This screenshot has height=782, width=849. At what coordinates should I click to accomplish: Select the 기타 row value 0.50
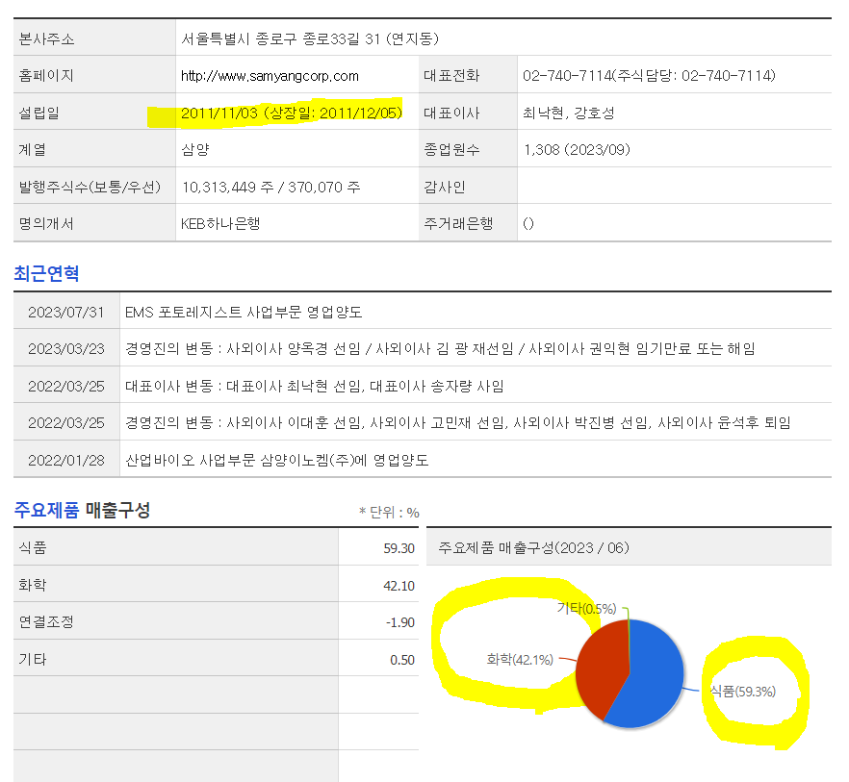402,660
